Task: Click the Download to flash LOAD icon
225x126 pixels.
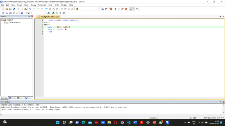Action: pyautogui.click(x=22, y=13)
